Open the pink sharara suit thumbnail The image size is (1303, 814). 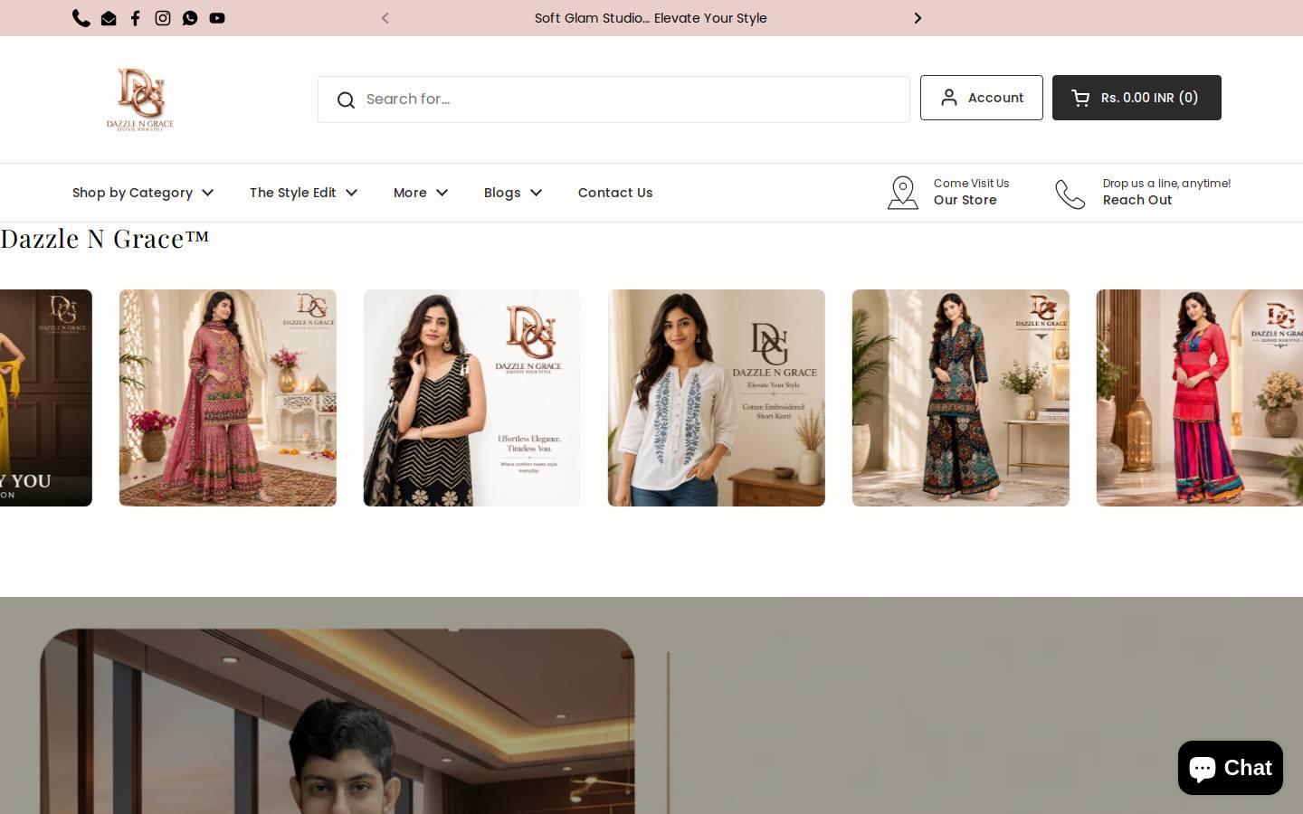pos(228,398)
